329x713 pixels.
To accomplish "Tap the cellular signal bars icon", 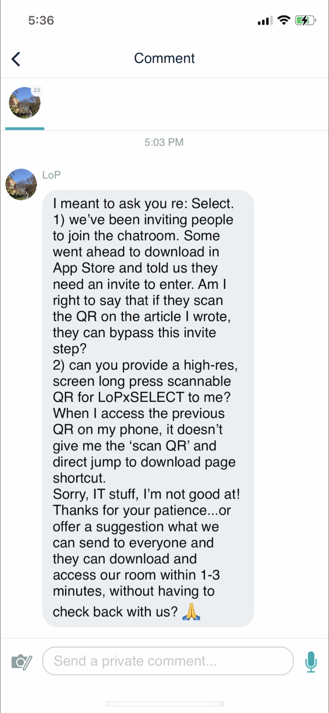I will pos(265,20).
